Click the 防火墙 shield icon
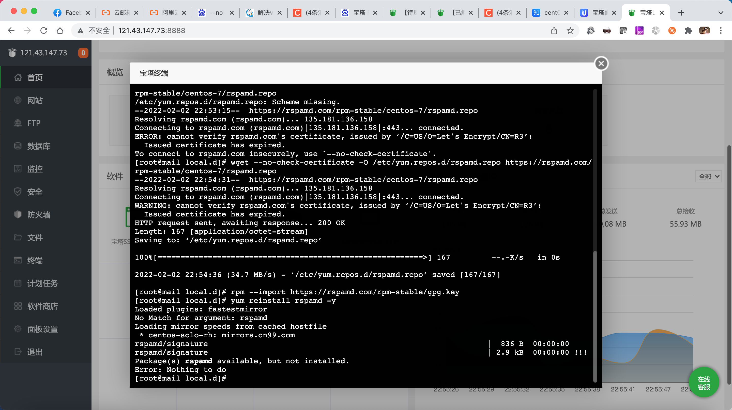732x410 pixels. tap(18, 215)
